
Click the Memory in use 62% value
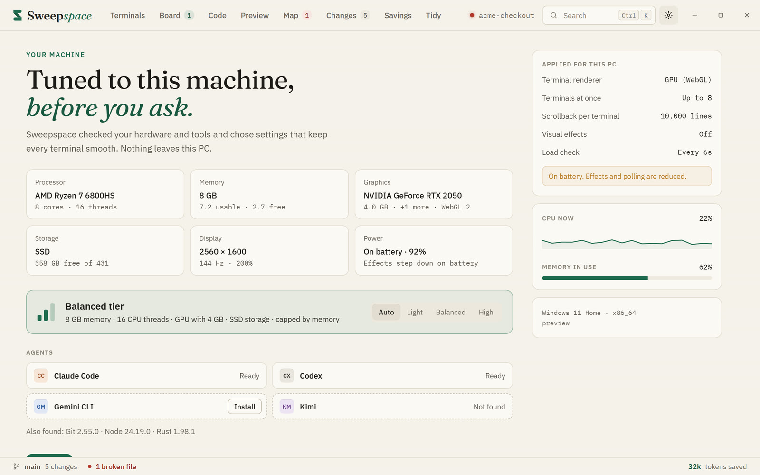click(705, 267)
